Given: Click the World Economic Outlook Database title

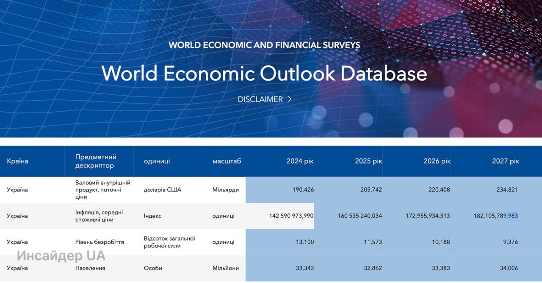Looking at the screenshot, I should 264,73.
